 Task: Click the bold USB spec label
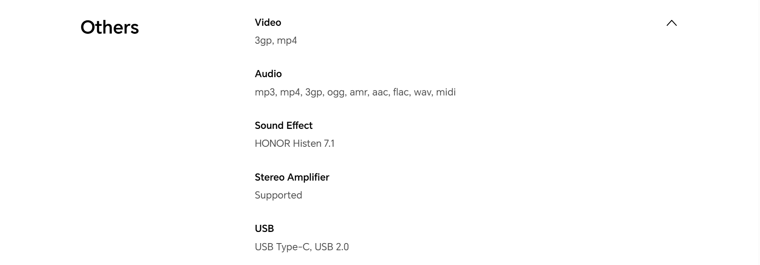point(264,228)
